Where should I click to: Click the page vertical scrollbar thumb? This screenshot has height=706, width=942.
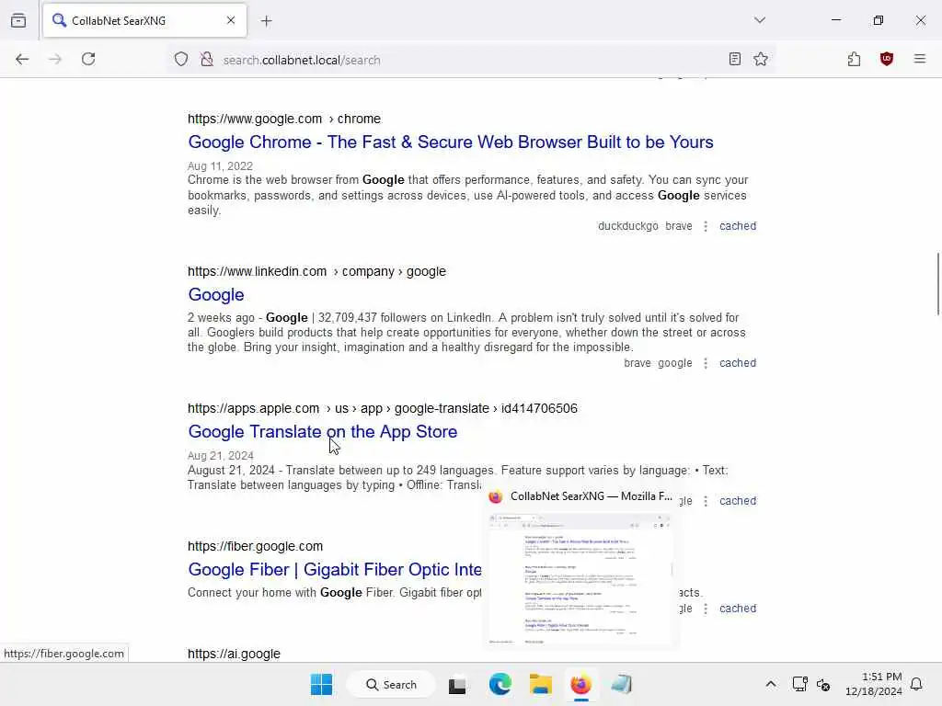tap(937, 283)
